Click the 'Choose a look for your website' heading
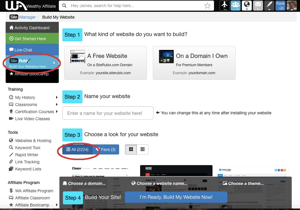Viewport: 300px width, 210px height. point(121,134)
